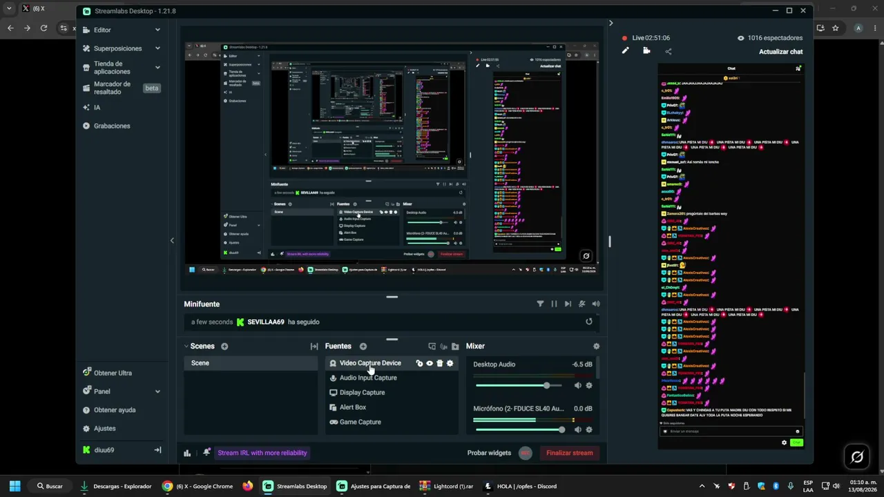Select Audio Input Capture source

tap(392, 378)
